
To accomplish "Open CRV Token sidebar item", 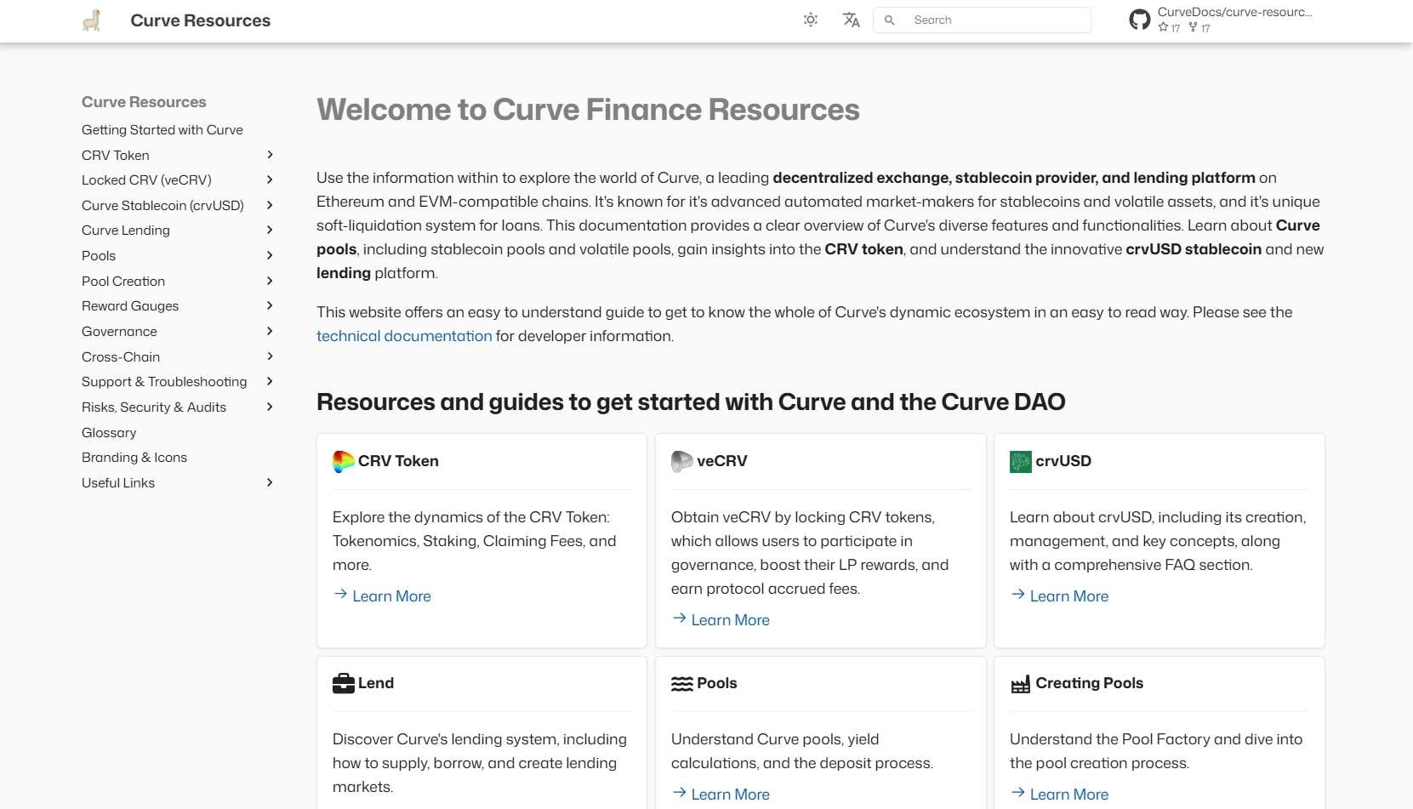I will click(x=116, y=155).
